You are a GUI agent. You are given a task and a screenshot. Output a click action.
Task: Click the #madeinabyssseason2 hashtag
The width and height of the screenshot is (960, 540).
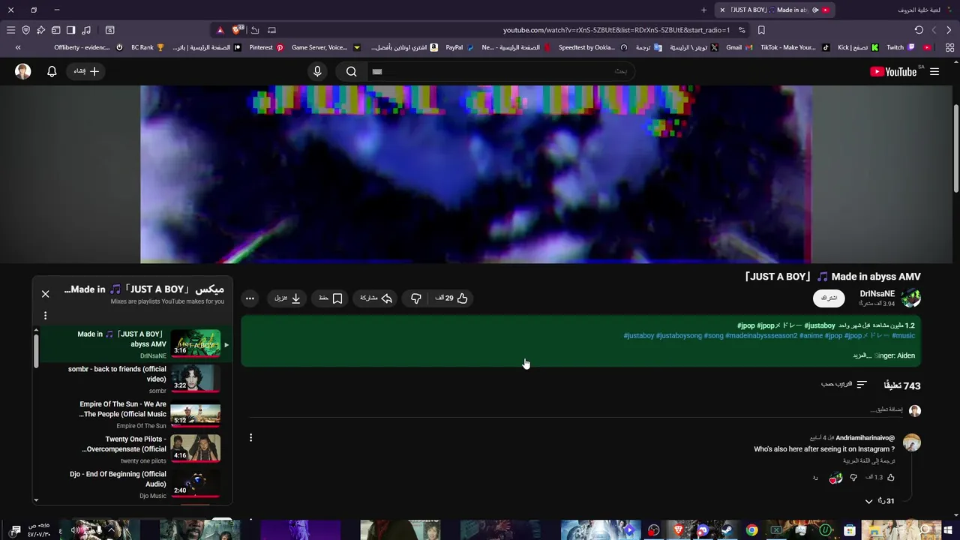pyautogui.click(x=761, y=335)
